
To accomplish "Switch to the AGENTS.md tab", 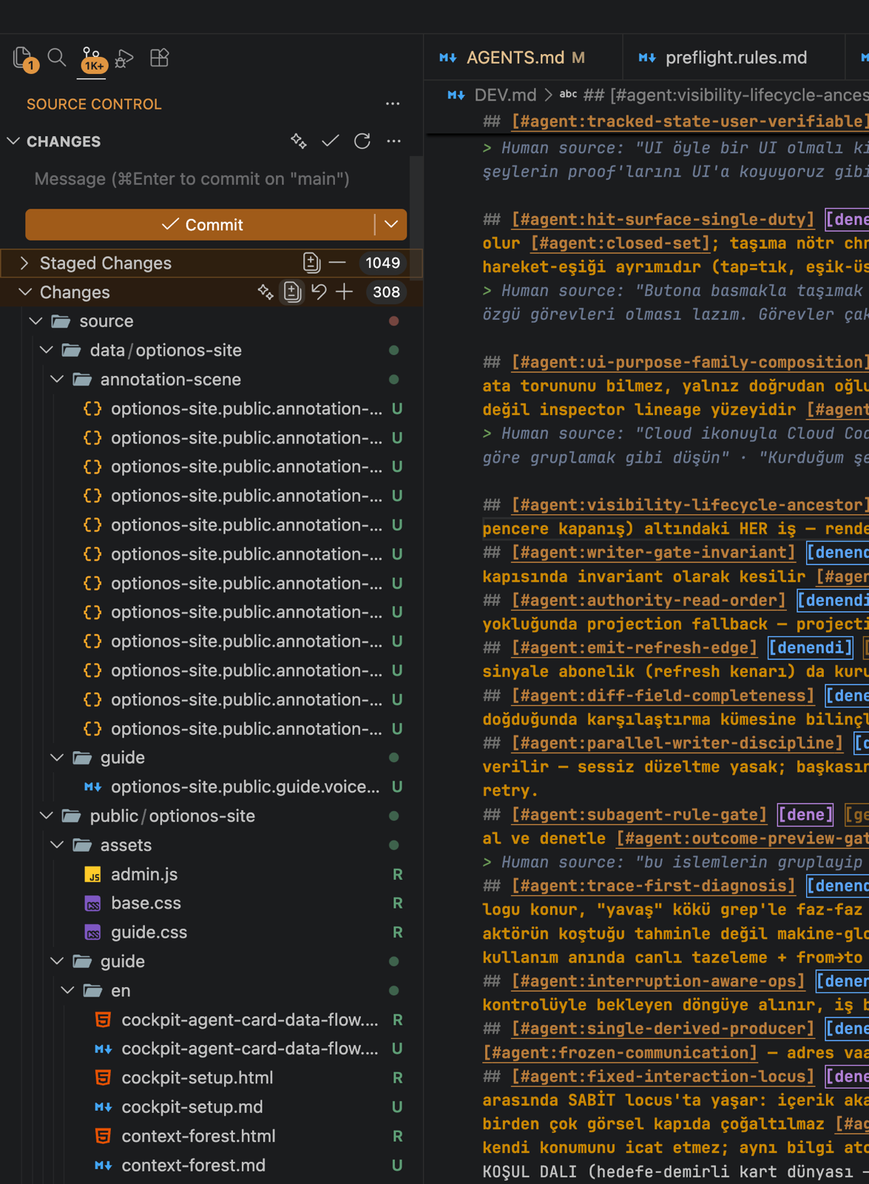I will pos(523,58).
